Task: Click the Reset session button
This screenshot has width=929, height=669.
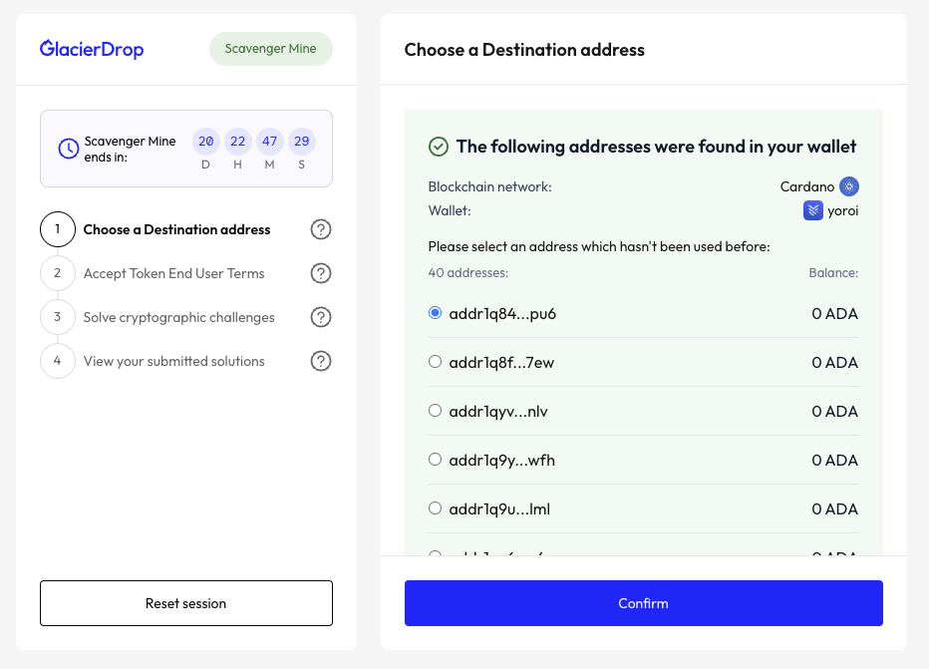Action: click(185, 603)
